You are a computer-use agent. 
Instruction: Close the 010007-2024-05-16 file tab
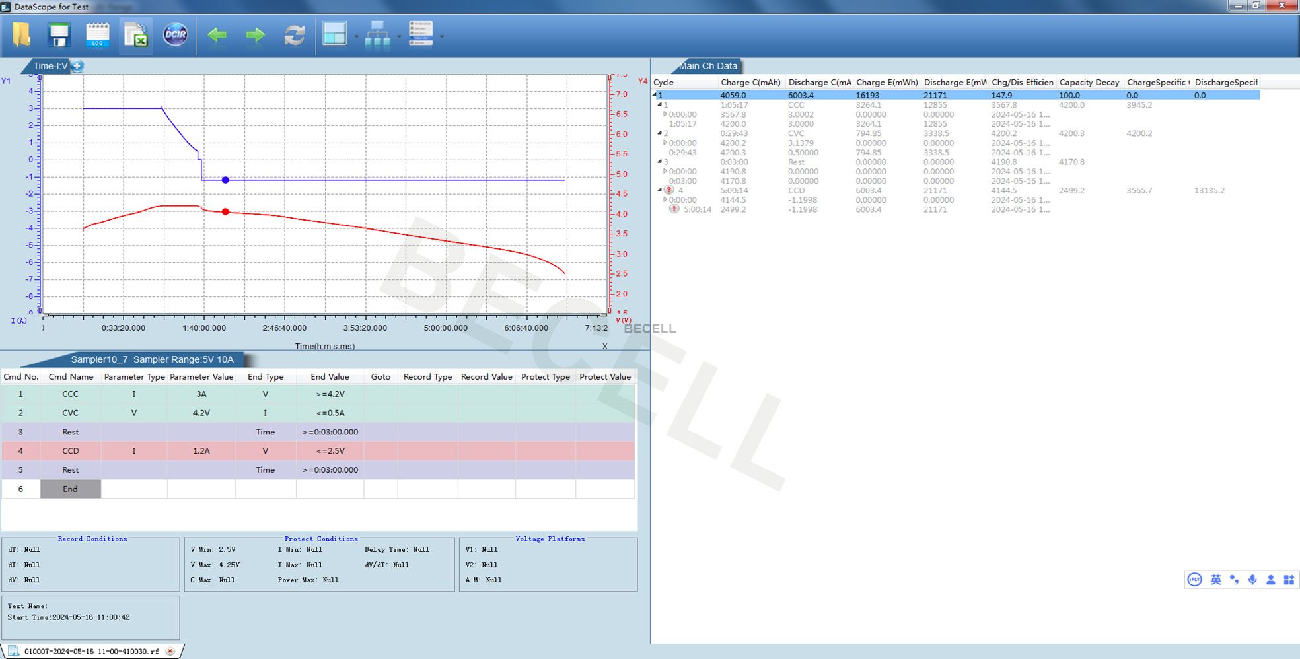point(170,651)
